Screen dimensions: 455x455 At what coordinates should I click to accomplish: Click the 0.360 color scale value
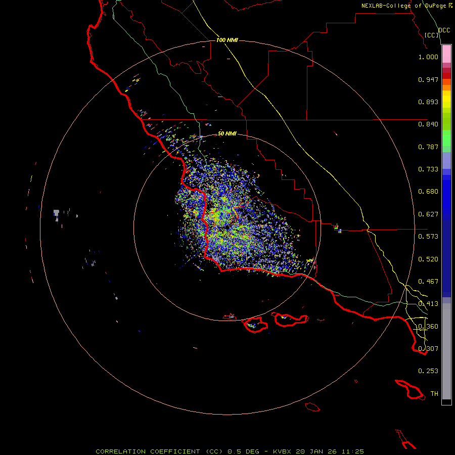click(x=428, y=327)
